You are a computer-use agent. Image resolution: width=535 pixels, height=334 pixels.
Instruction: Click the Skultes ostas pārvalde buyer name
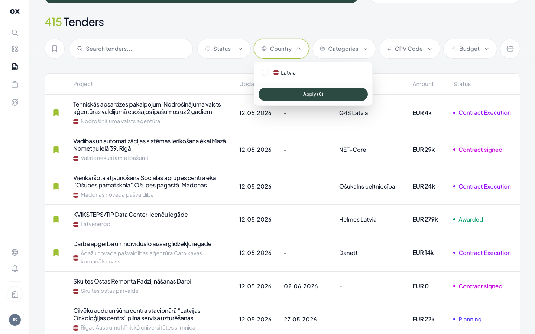110,291
